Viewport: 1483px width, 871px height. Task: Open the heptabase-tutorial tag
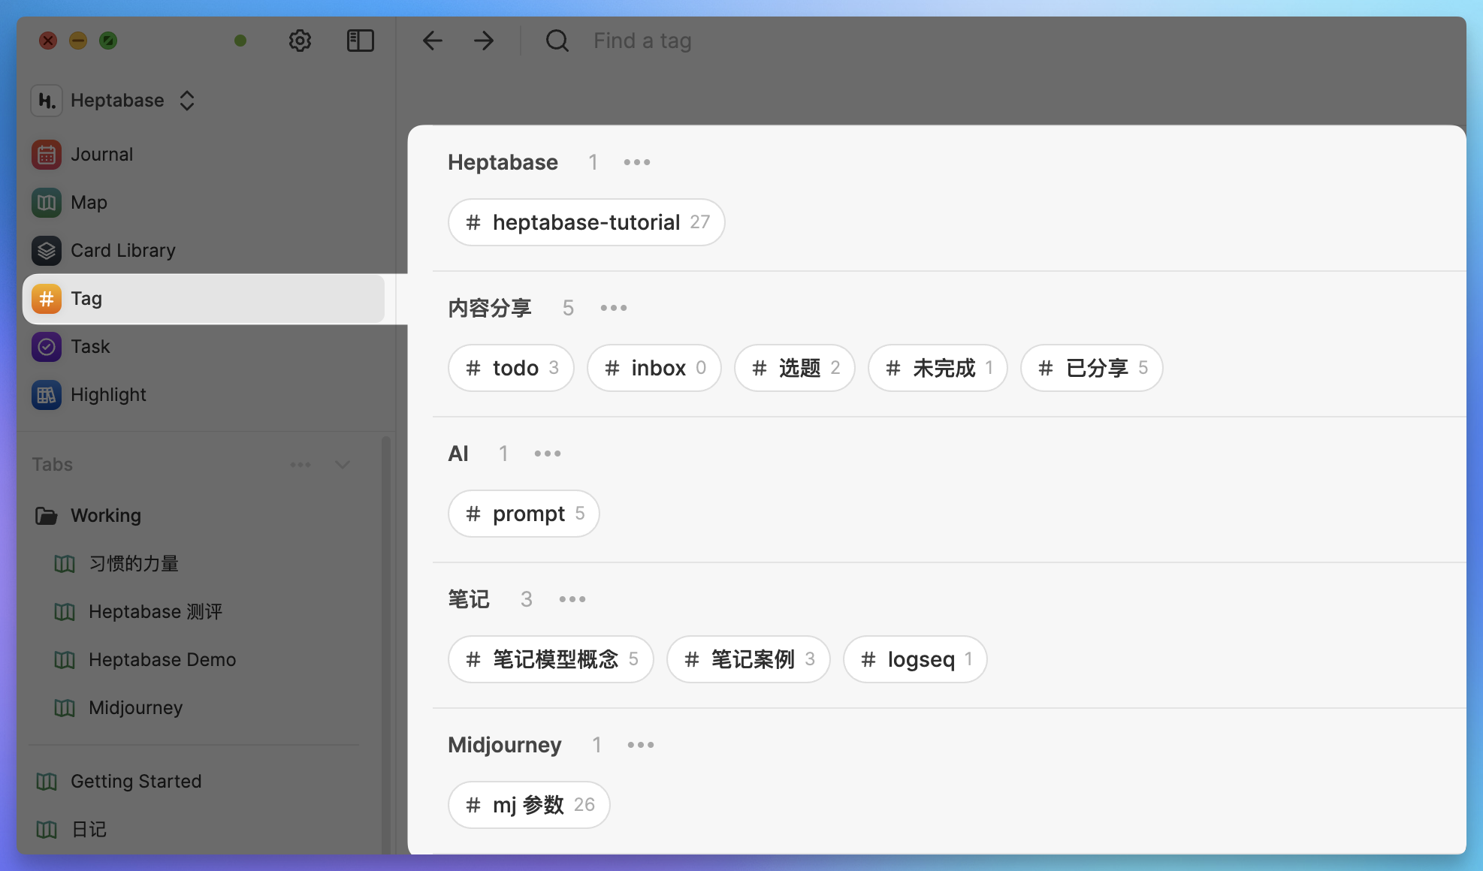coord(586,222)
